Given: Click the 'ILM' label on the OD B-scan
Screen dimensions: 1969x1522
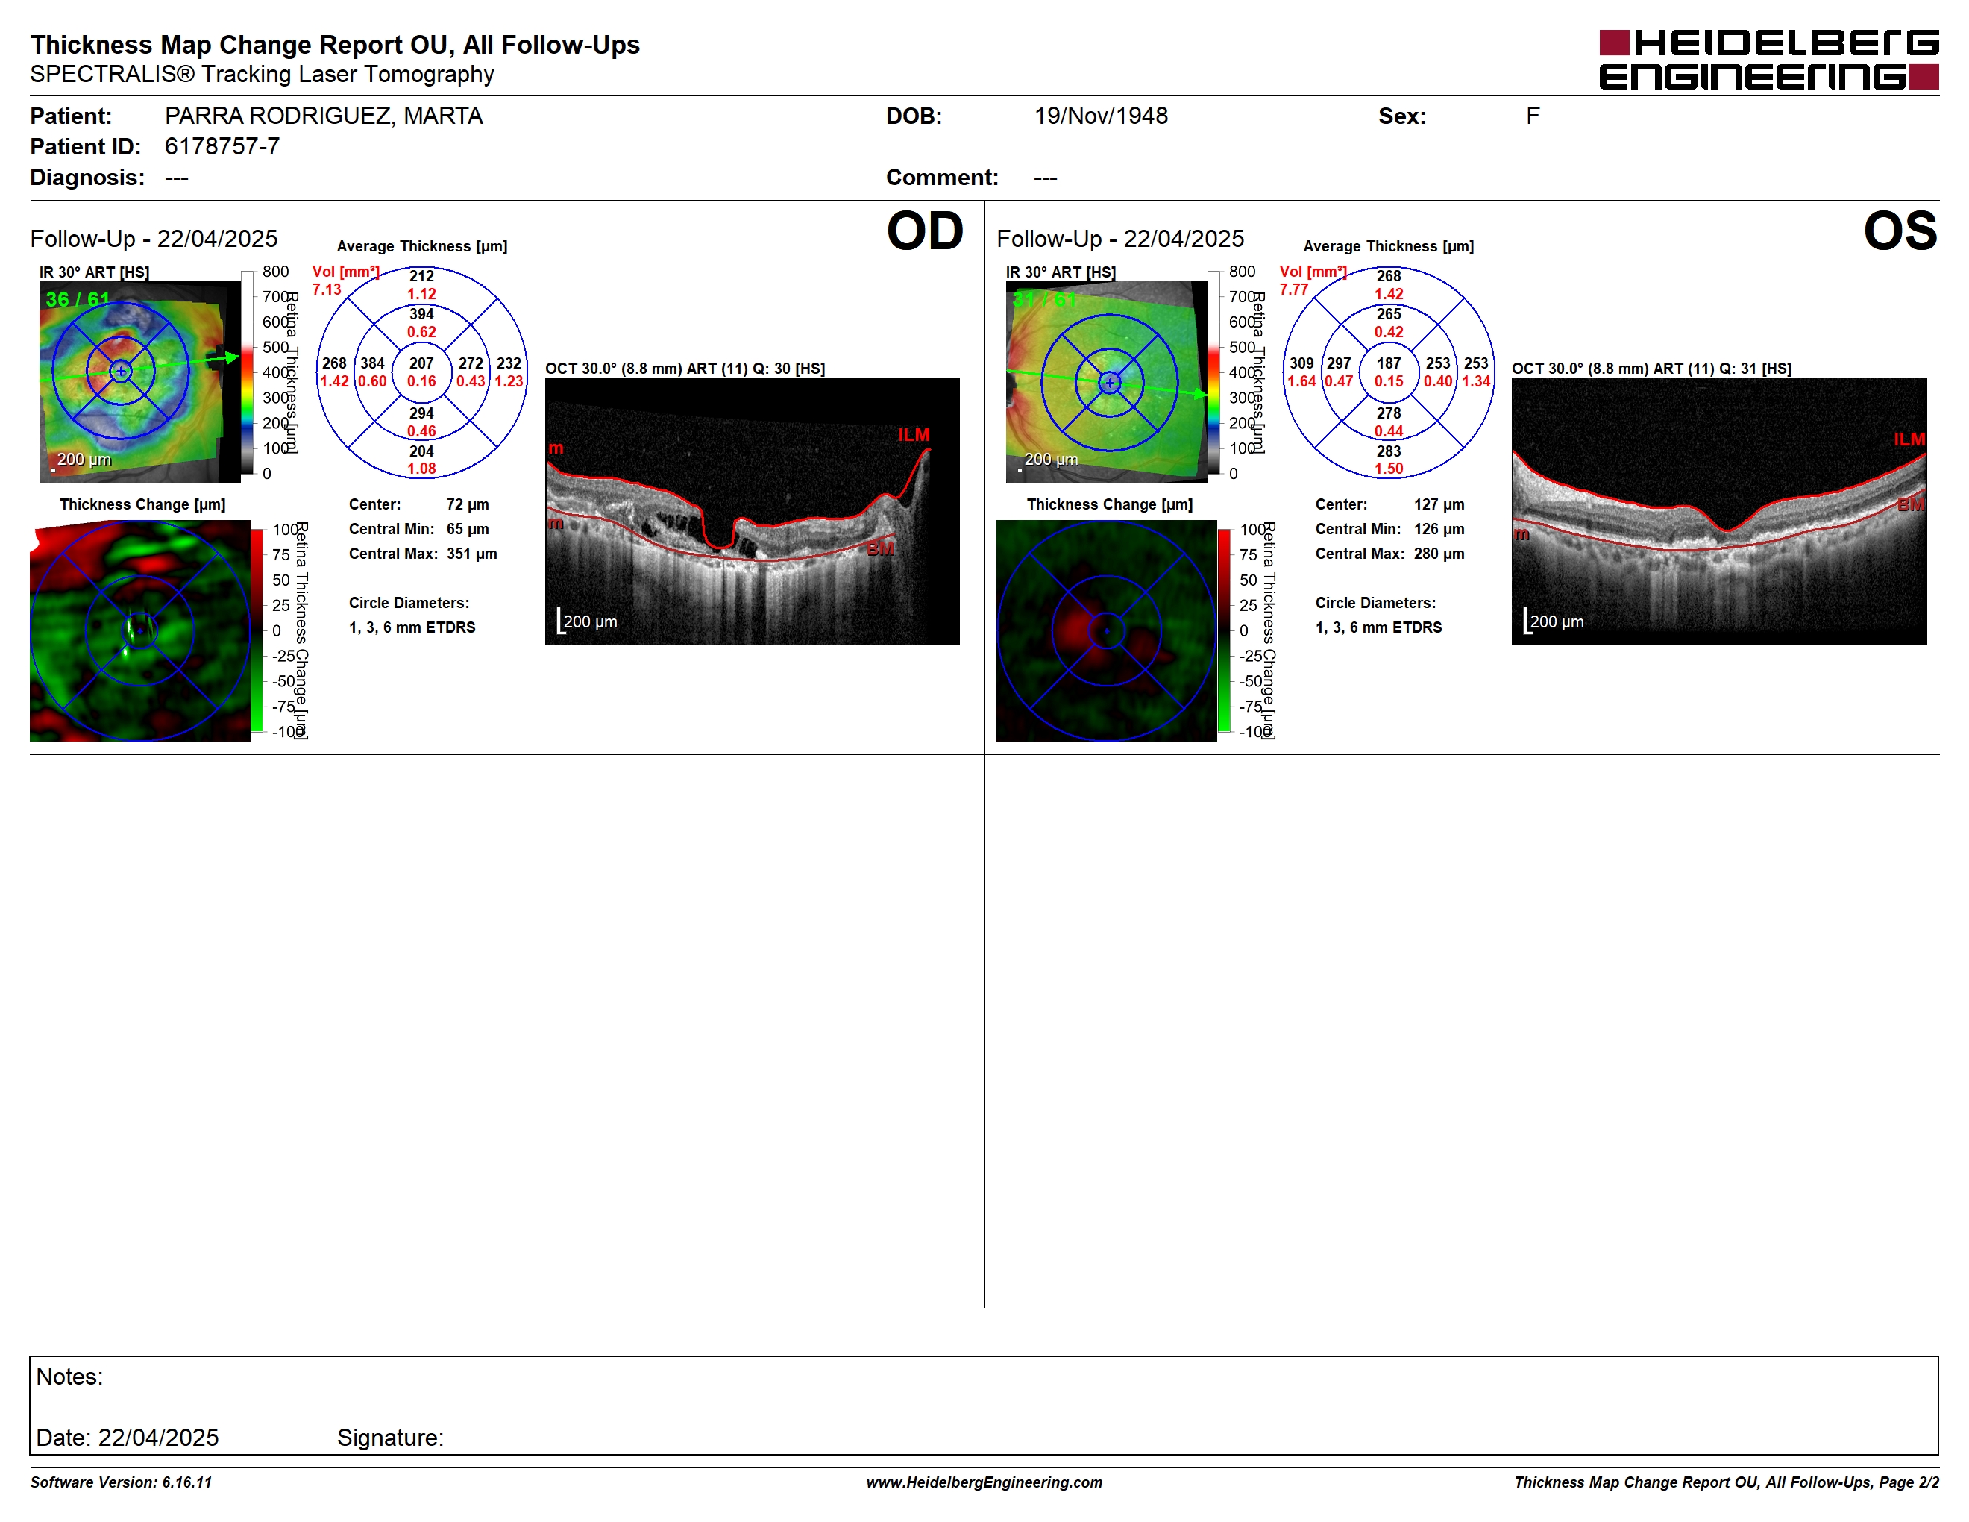Looking at the screenshot, I should 914,435.
